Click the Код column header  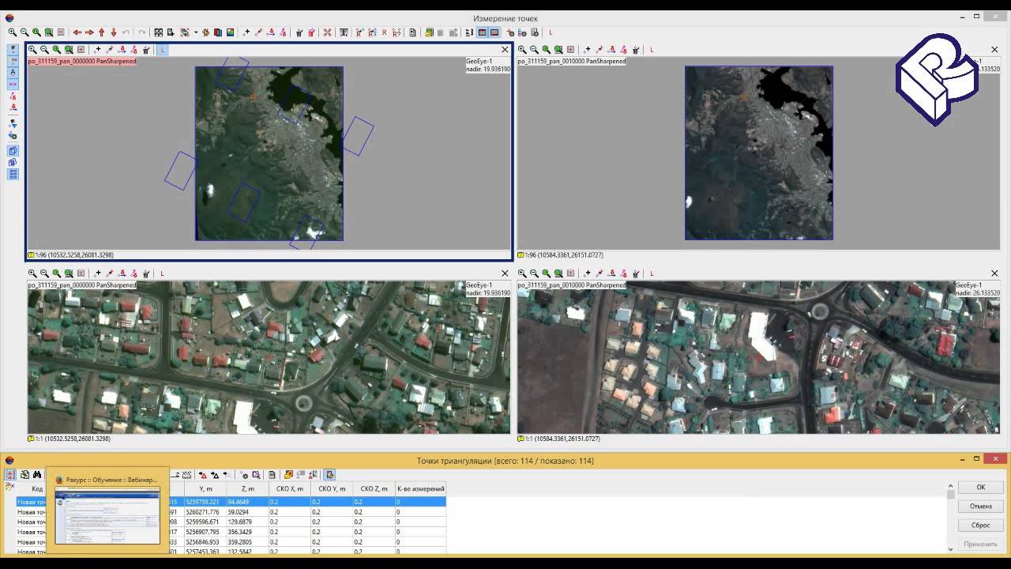37,488
